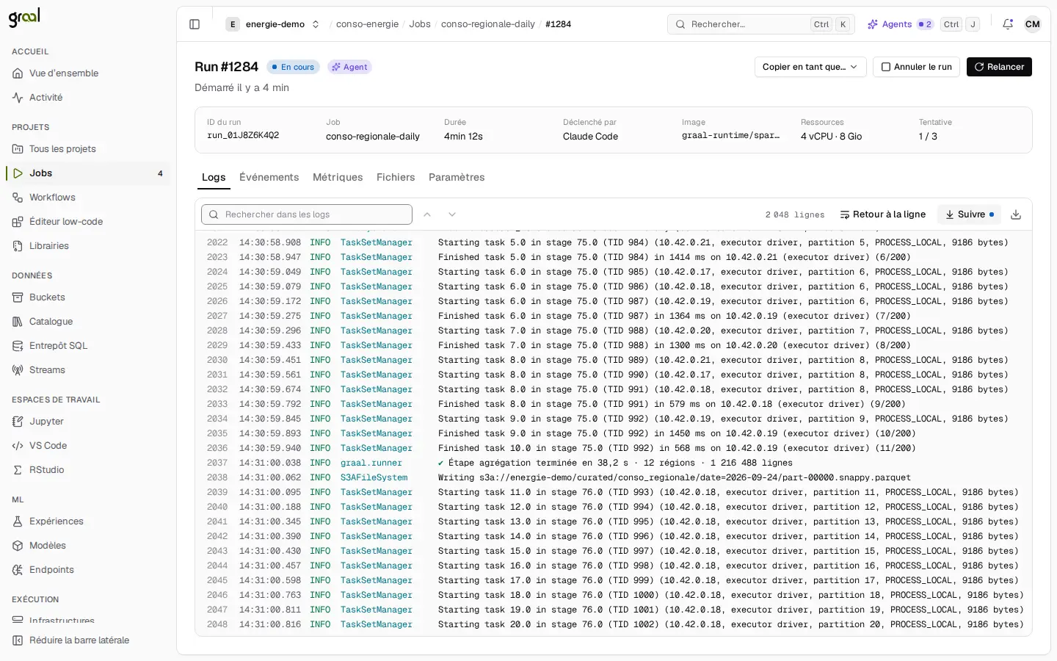Click Relancer button
1057x661 pixels.
[x=999, y=67]
